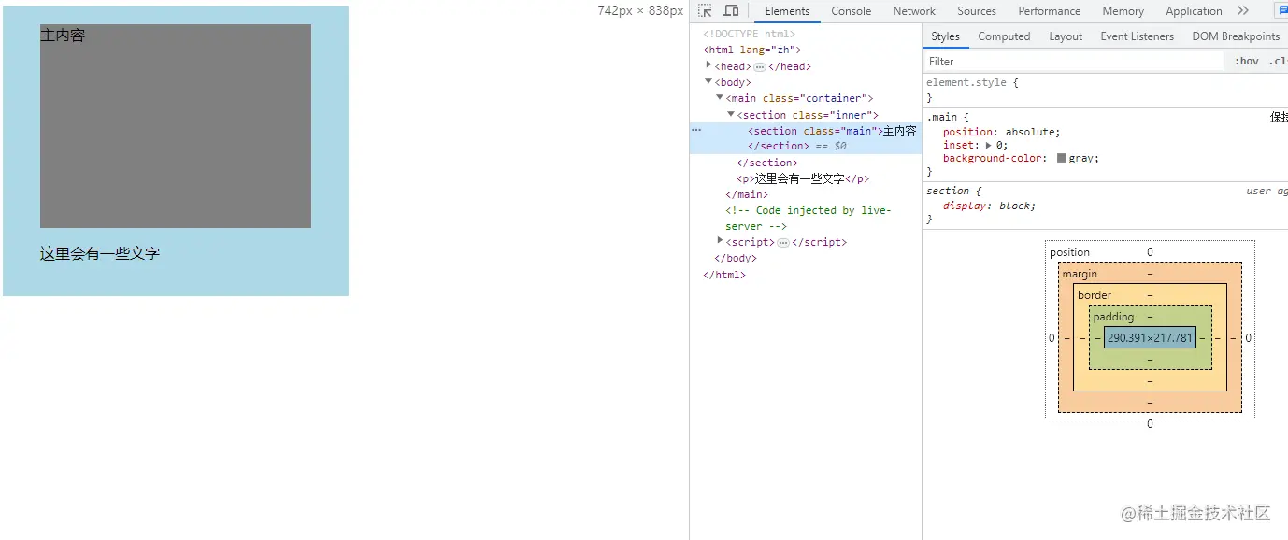
Task: Select the Styles sidebar tab
Action: click(945, 36)
